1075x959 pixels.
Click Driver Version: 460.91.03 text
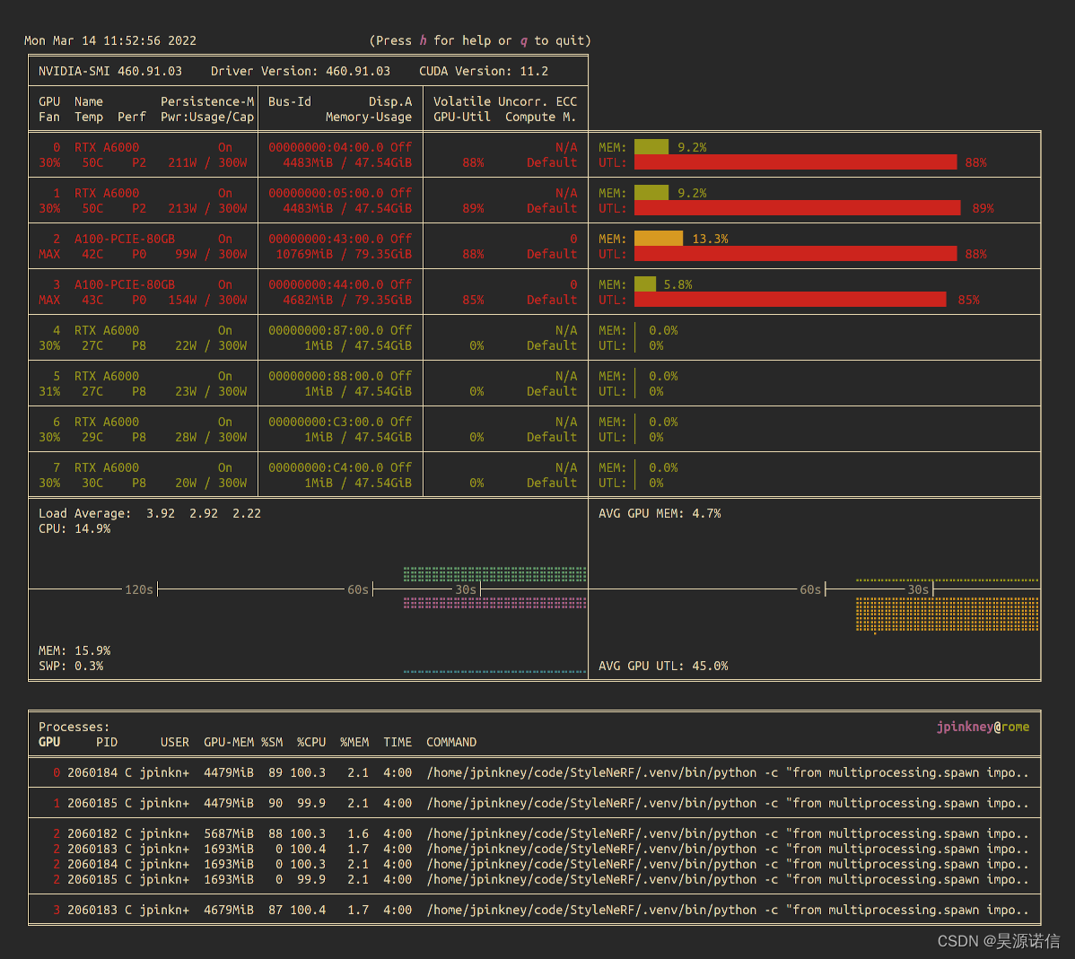[301, 71]
